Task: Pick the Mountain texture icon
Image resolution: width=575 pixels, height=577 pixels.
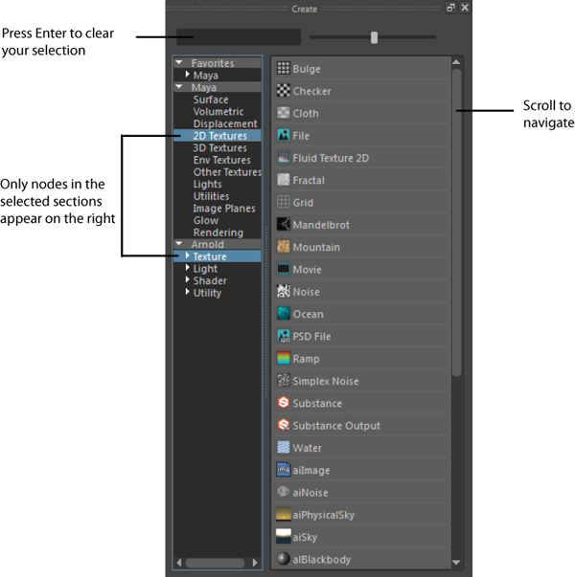Action: [x=284, y=247]
